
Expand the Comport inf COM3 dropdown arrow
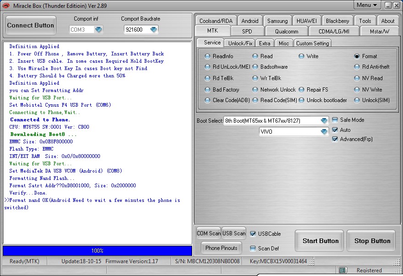click(99, 29)
